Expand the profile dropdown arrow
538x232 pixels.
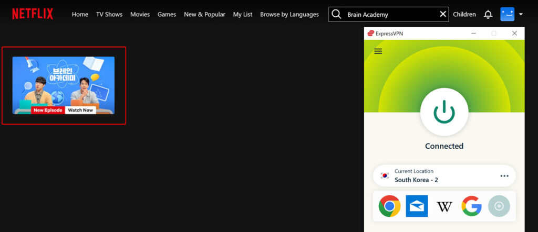click(521, 14)
